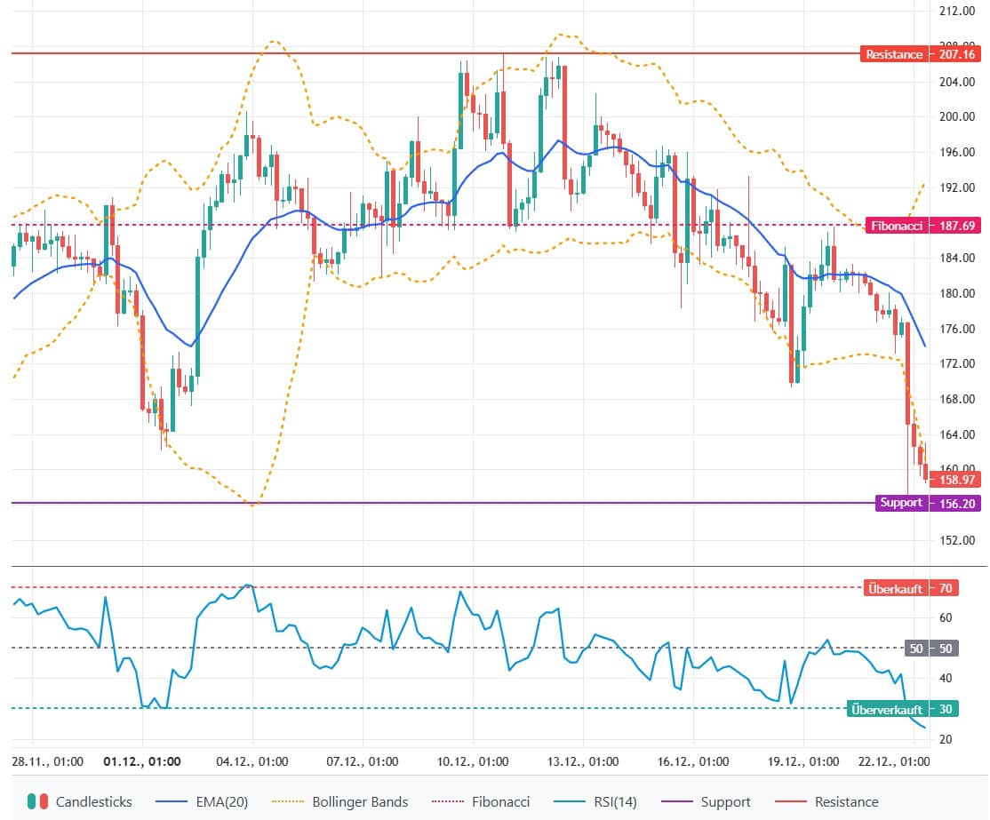Click the current price 158.97 tag
990x820 pixels.
tap(956, 480)
